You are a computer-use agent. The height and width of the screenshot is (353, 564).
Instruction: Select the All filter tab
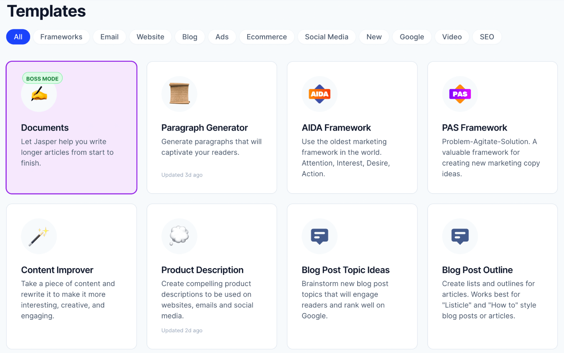18,37
